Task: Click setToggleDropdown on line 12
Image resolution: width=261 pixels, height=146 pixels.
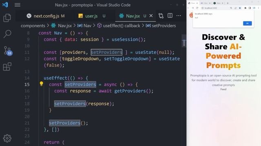Action: coord(126,59)
